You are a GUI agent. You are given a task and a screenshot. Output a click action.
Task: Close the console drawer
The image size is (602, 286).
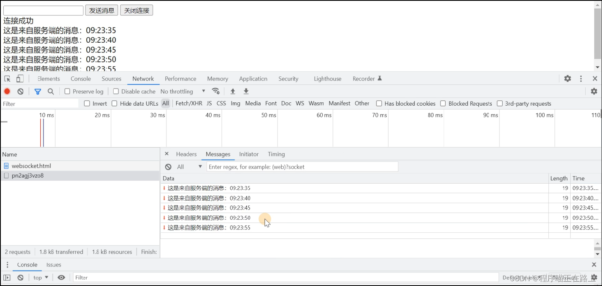[594, 265]
